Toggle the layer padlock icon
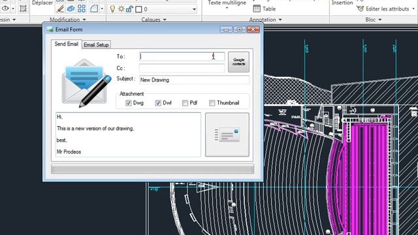The width and height of the screenshot is (418, 235). pos(129,9)
